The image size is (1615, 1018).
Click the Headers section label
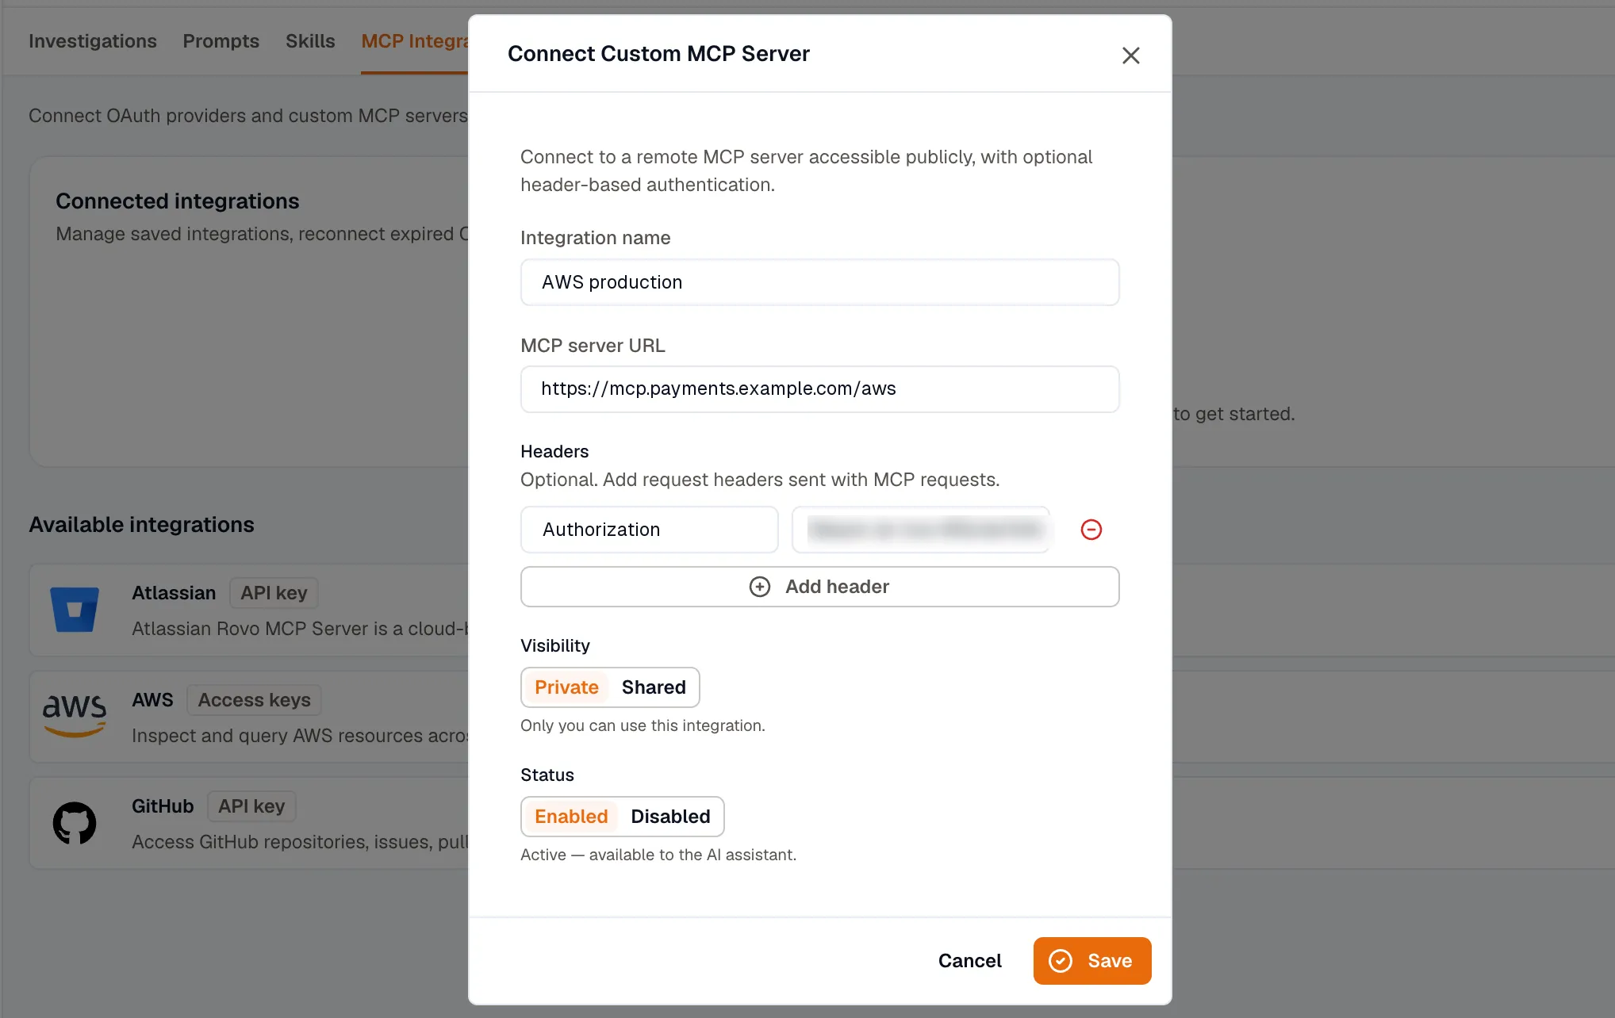(554, 451)
